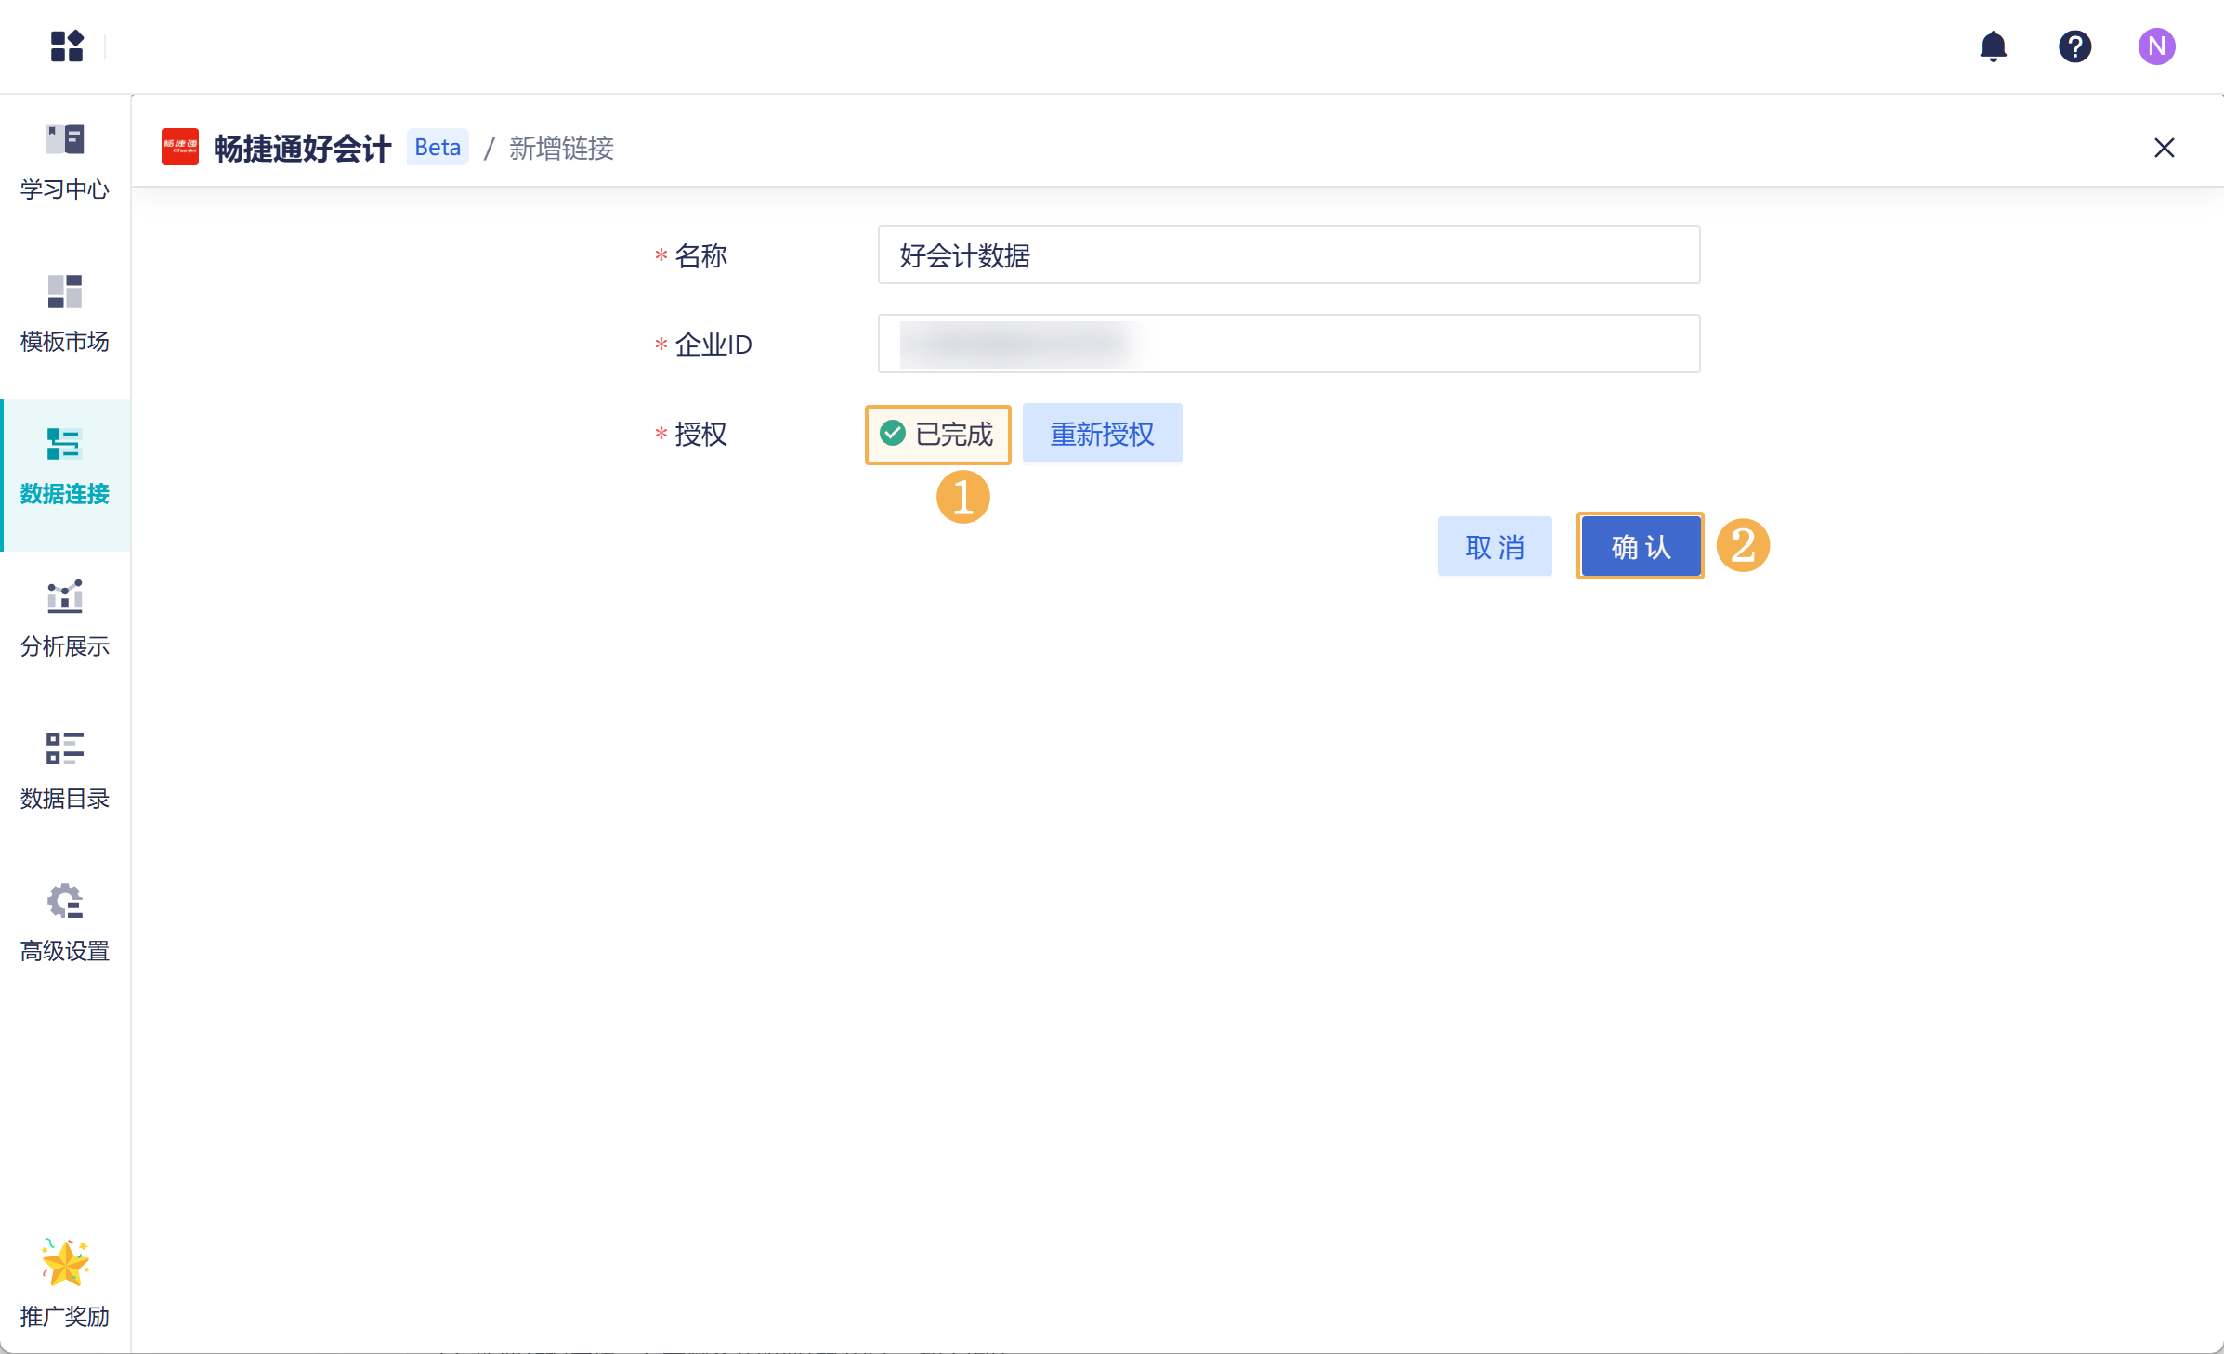Click the 畅捷通好会计 app logo icon

pyautogui.click(x=180, y=147)
